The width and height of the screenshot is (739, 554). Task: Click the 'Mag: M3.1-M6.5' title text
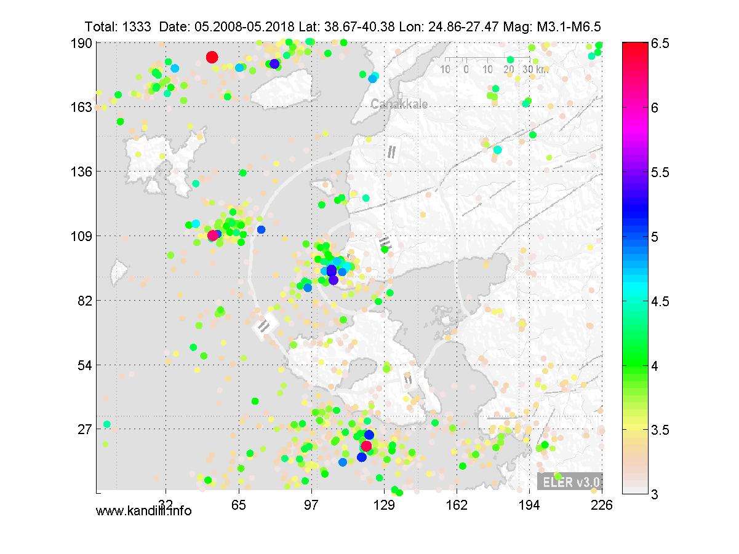point(552,26)
